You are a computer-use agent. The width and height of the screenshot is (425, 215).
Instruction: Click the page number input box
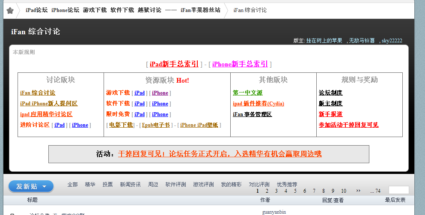pos(399,190)
